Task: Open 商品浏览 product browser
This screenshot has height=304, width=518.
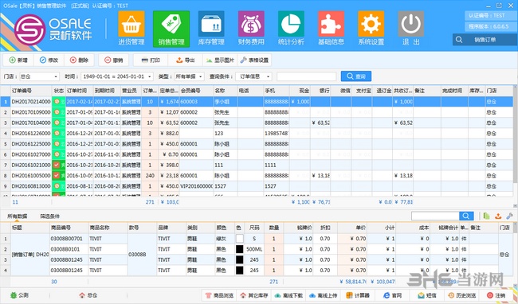Action: click(219, 295)
